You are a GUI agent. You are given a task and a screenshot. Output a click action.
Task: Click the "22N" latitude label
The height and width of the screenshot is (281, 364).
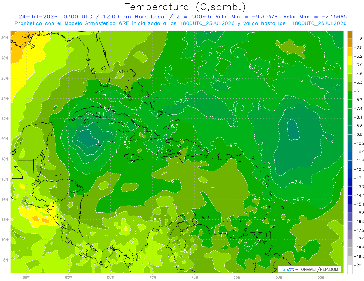pos(5,119)
